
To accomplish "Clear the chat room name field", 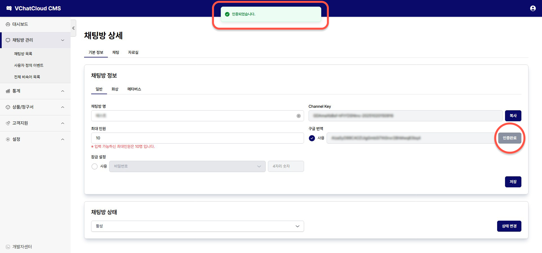I will pyautogui.click(x=298, y=116).
